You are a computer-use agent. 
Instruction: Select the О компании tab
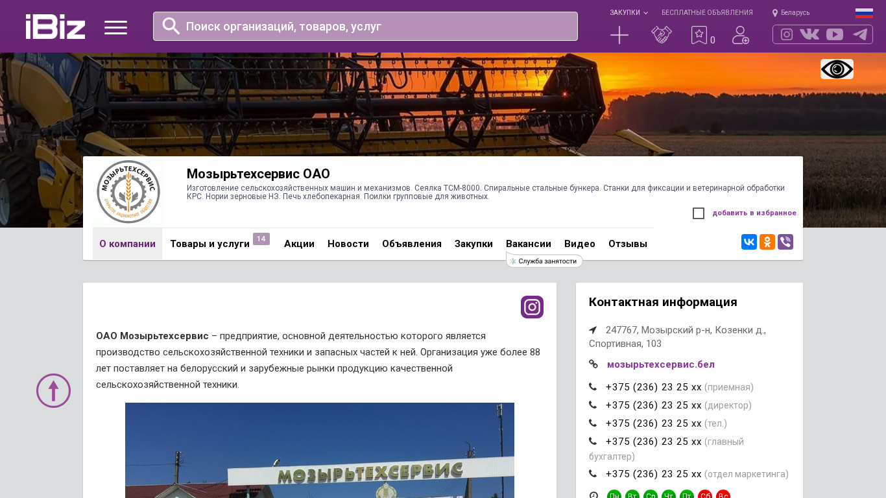[127, 244]
